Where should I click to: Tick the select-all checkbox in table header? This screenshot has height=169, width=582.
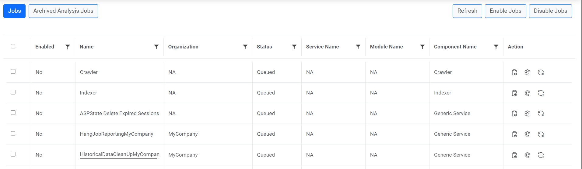click(13, 46)
